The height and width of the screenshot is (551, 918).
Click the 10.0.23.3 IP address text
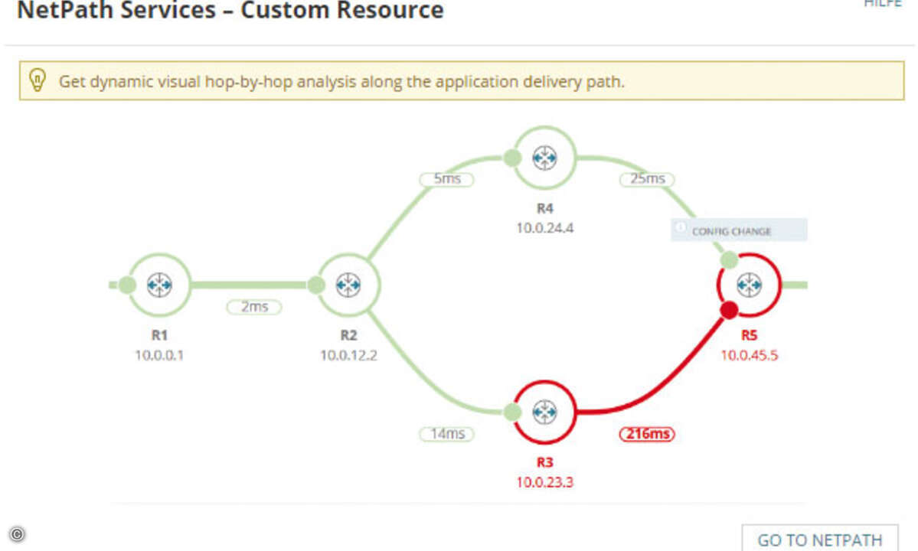click(x=544, y=483)
